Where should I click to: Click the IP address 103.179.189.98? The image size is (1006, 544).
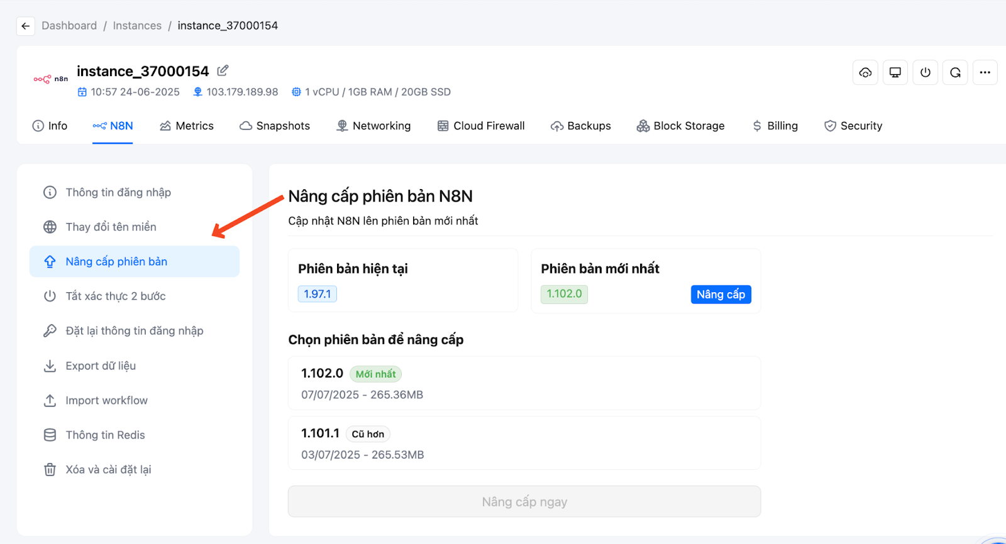pos(242,92)
